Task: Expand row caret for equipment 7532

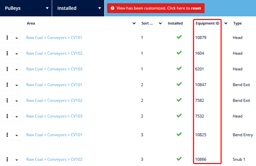Action: click(x=17, y=116)
